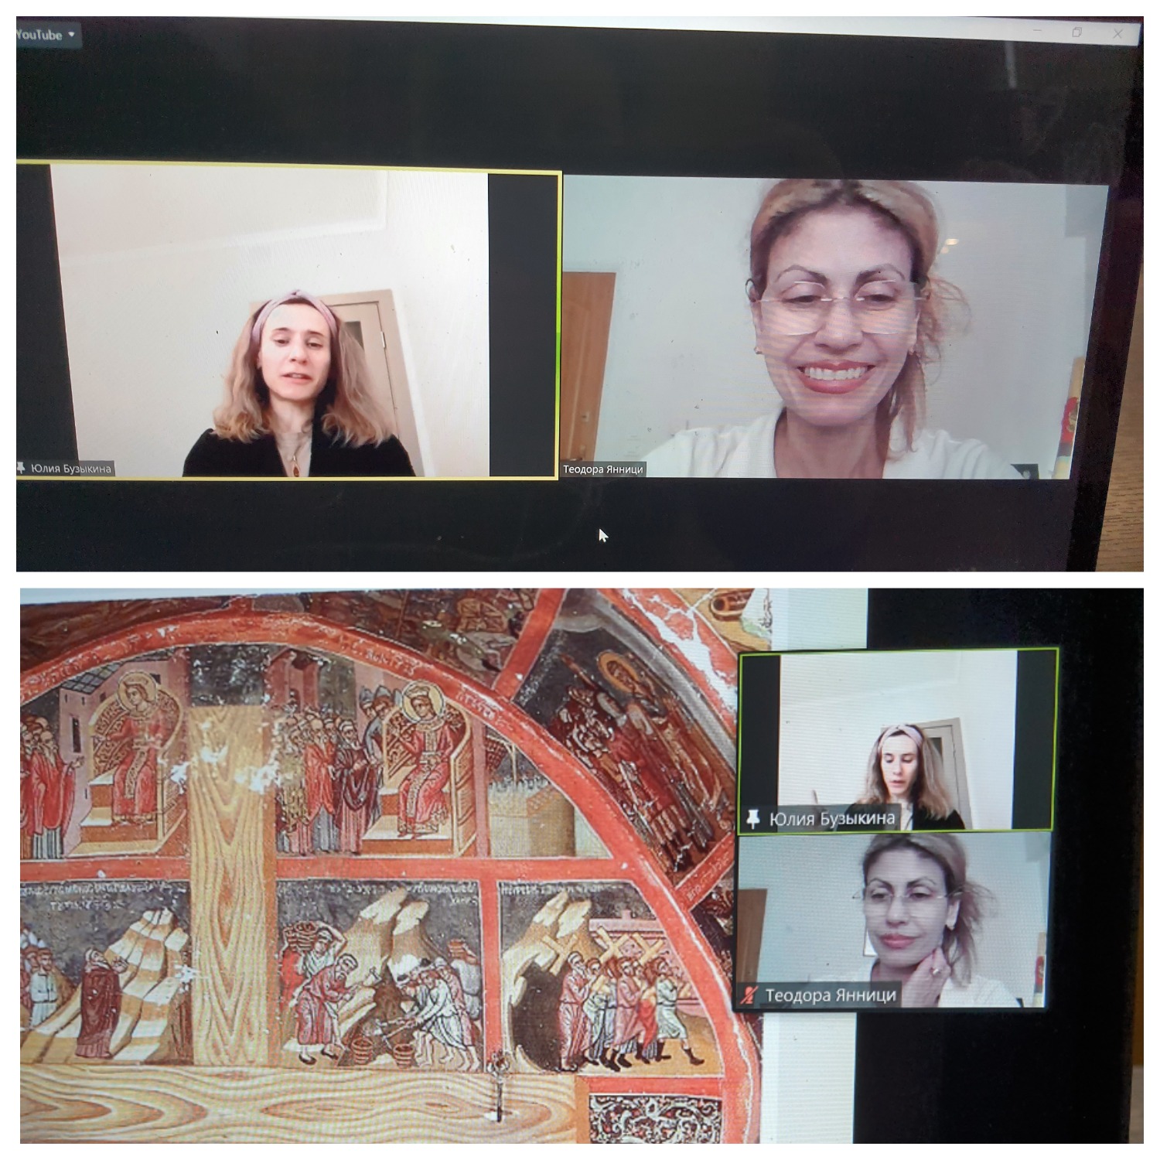Click the pin icon on the small Юлия Бузыкина thumbnail
The image size is (1160, 1160).
pos(752,818)
